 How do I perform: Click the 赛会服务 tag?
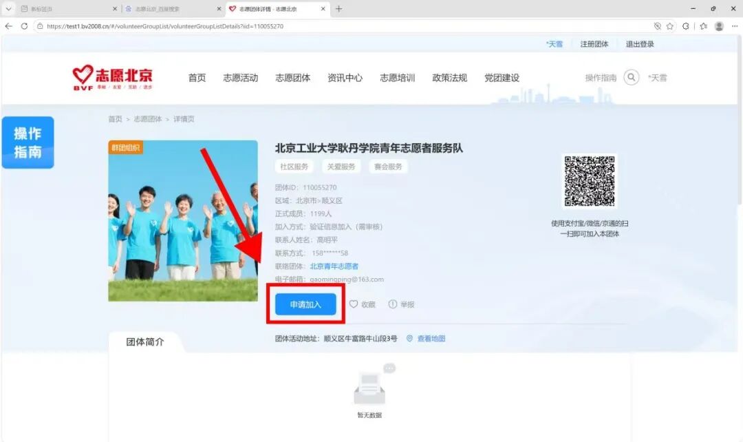(388, 167)
